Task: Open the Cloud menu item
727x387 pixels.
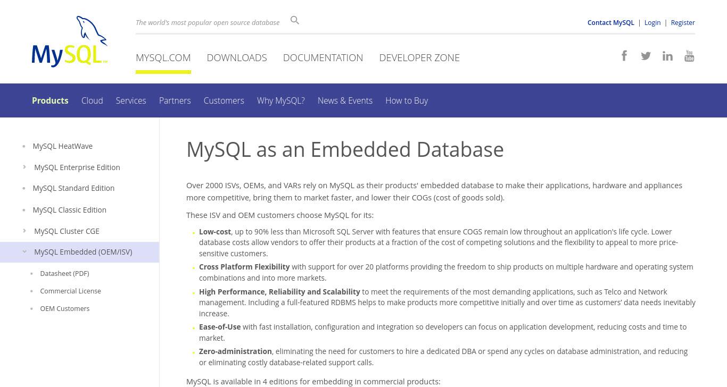Action: (x=92, y=100)
